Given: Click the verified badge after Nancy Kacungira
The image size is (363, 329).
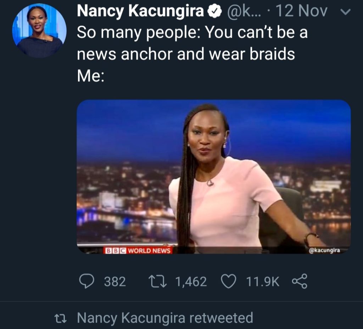Looking at the screenshot, I should click(214, 11).
